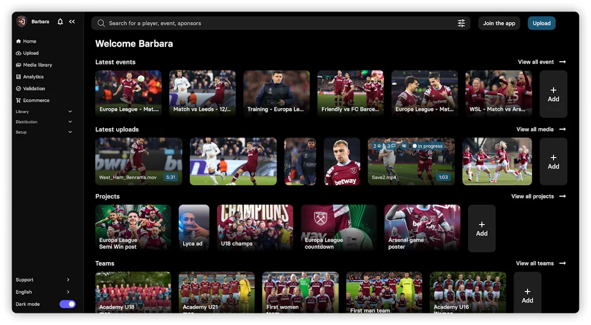Open Ecommerce cart icon in sidebar
The height and width of the screenshot is (325, 591).
click(18, 100)
